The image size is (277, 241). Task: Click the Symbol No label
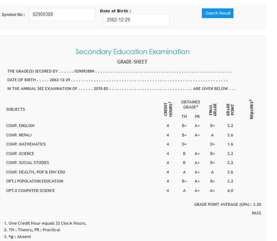(x=13, y=15)
